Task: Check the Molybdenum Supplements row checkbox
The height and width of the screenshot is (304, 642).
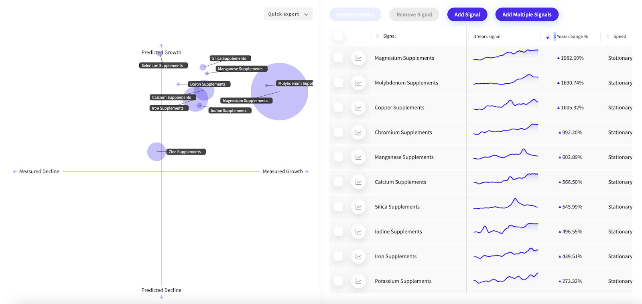Action: point(338,83)
